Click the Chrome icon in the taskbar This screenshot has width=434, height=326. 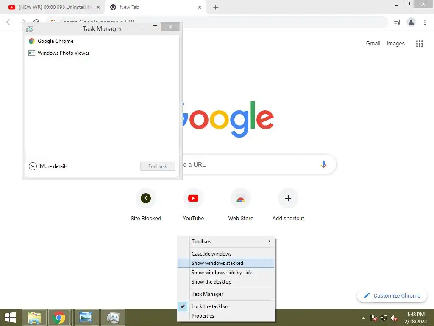(x=59, y=318)
